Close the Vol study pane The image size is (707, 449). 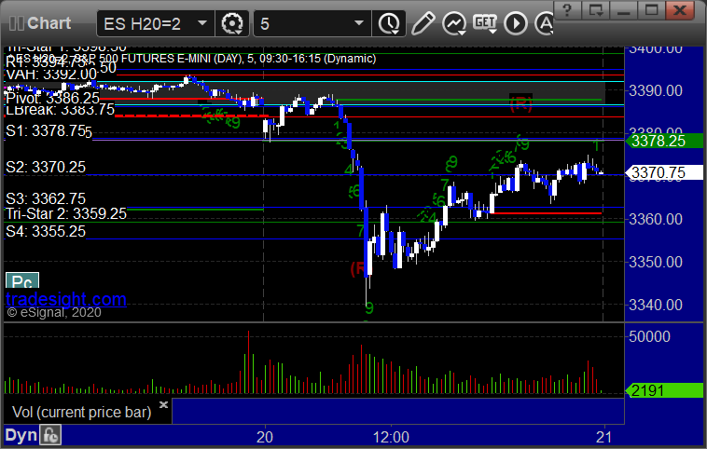(163, 404)
